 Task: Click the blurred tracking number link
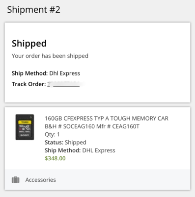63,84
